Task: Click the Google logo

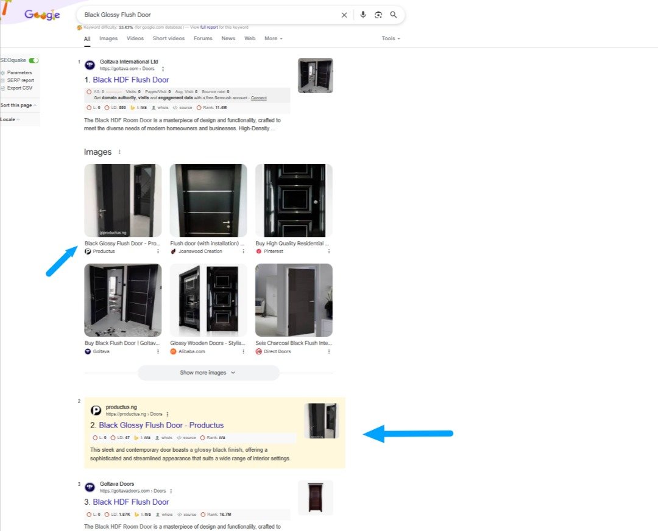Action: pyautogui.click(x=42, y=15)
